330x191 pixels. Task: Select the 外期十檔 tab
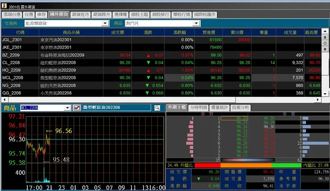tap(177, 107)
